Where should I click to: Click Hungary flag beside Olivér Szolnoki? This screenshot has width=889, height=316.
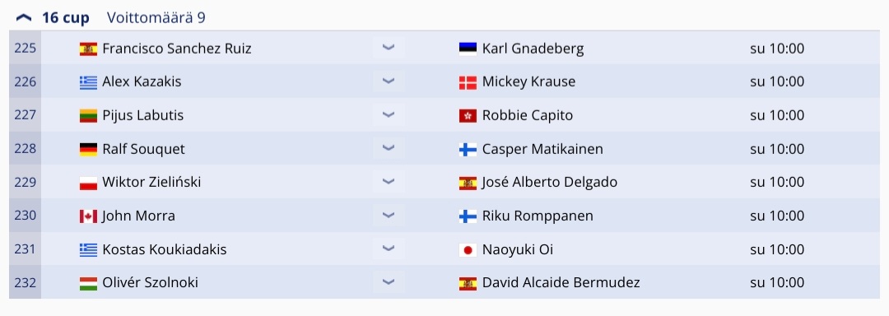click(x=88, y=283)
